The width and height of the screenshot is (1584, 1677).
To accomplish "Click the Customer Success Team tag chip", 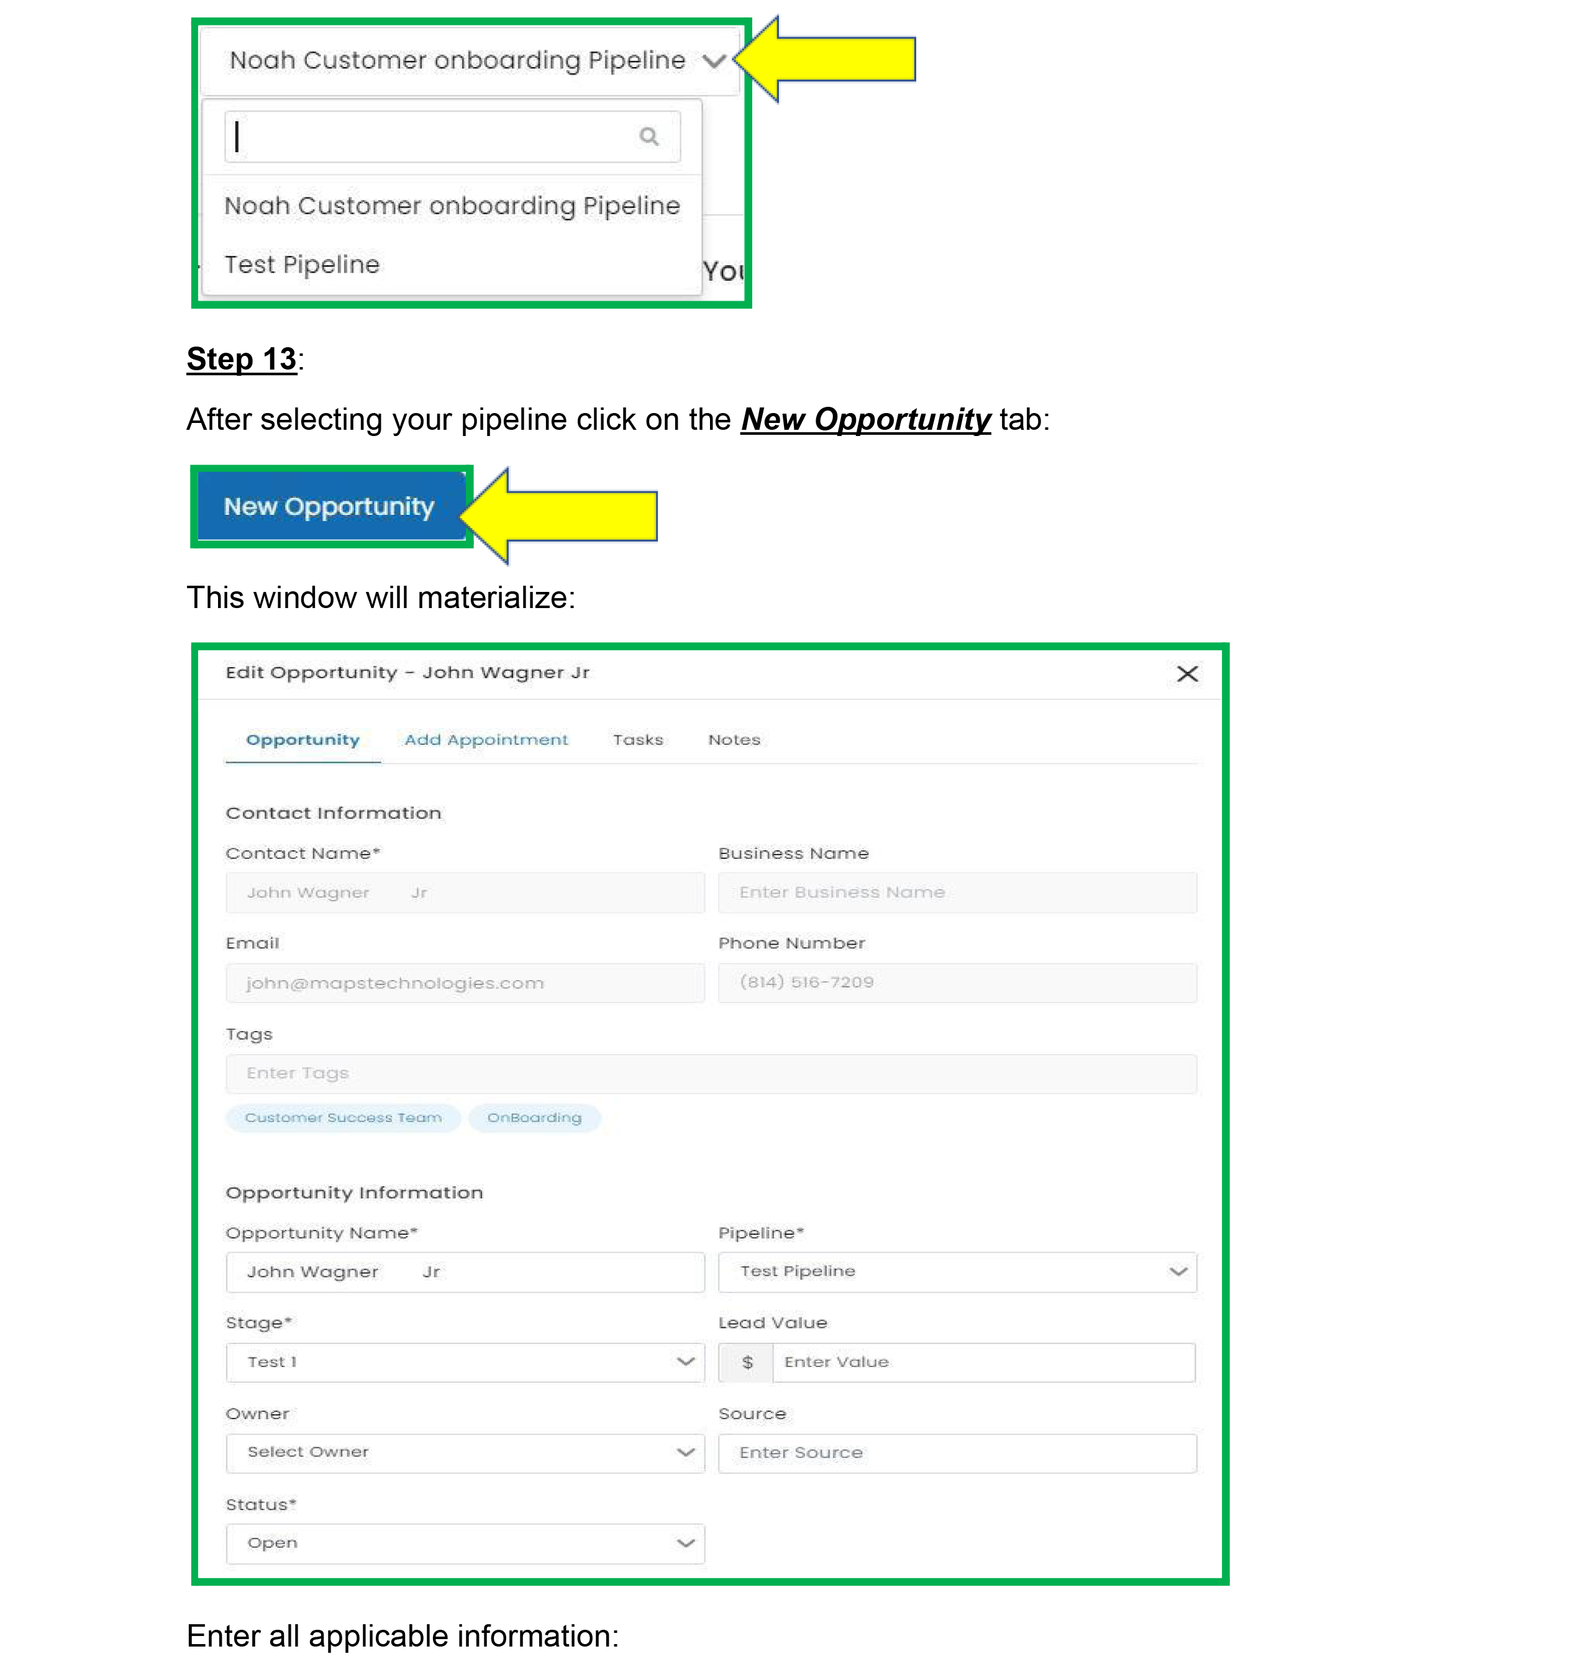I will tap(343, 1117).
